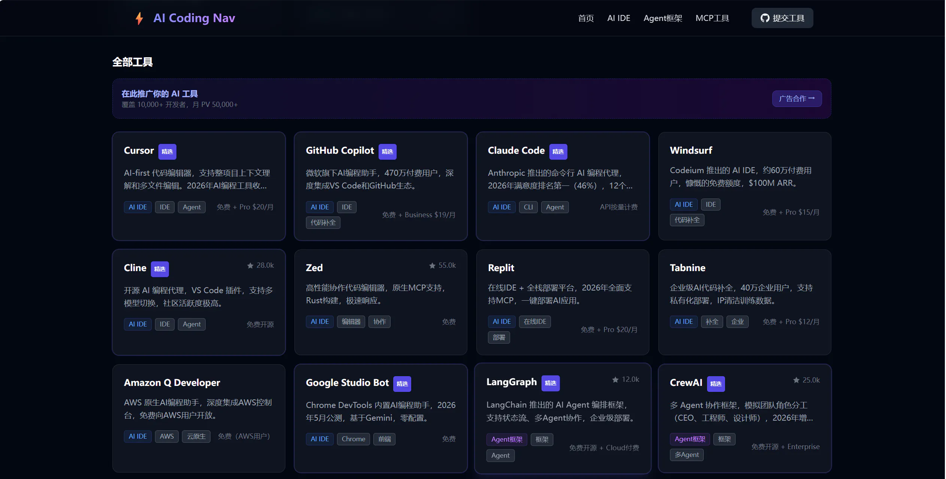The height and width of the screenshot is (479, 946).
Task: Click the star icon on Cline card
Action: 251,265
